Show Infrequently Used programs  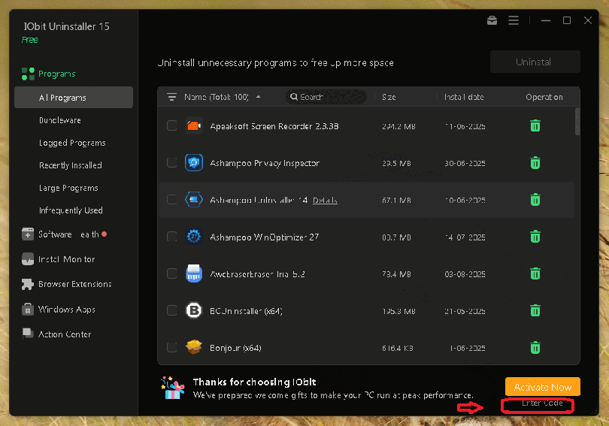[x=71, y=210]
